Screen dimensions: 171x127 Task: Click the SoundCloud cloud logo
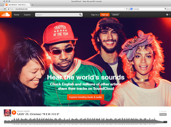[x=6, y=15]
